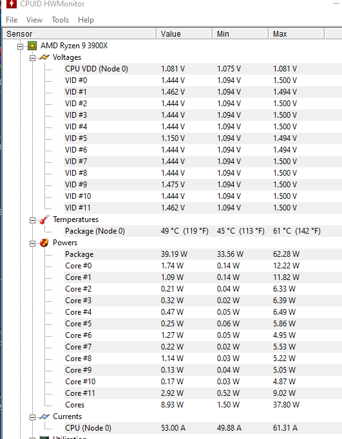
Task: Select the VID #7 row
Action: [x=203, y=162]
